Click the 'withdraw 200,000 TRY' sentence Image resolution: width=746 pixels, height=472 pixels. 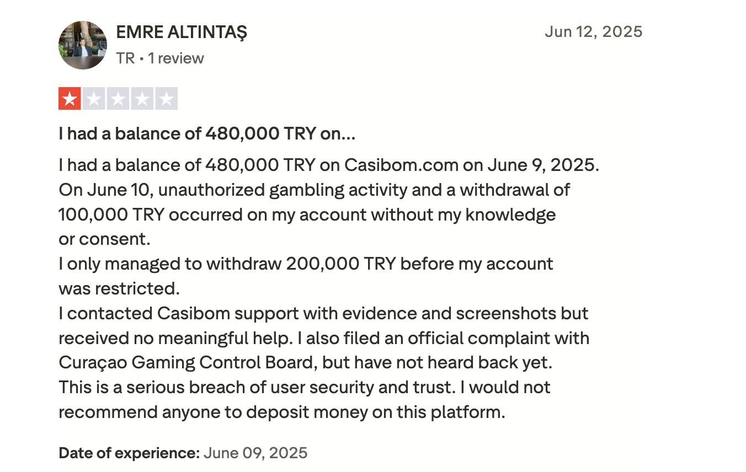[306, 264]
